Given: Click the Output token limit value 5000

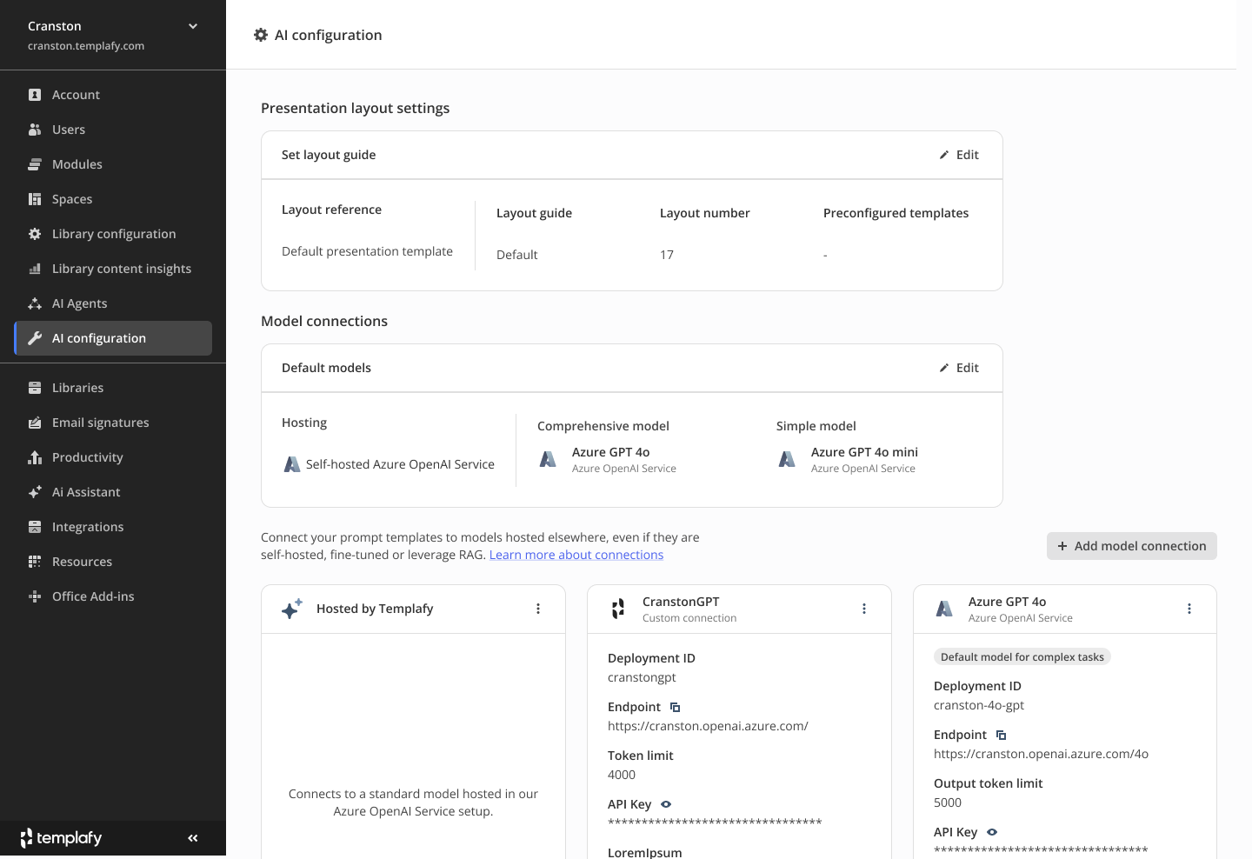Looking at the screenshot, I should 948,802.
